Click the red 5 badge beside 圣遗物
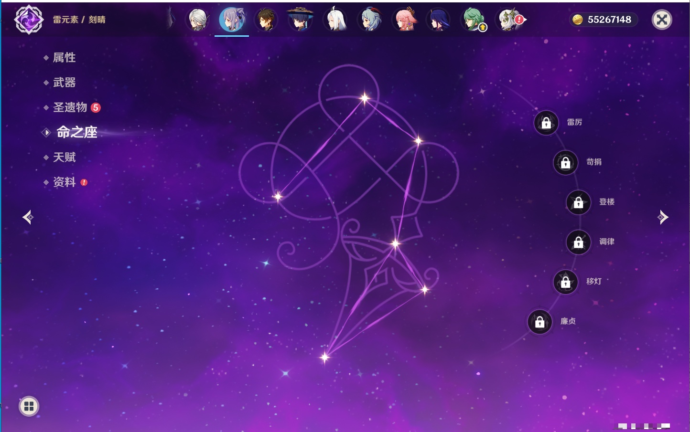The image size is (690, 432). tap(96, 107)
